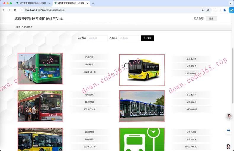Click 站点地址4 text

191,102
